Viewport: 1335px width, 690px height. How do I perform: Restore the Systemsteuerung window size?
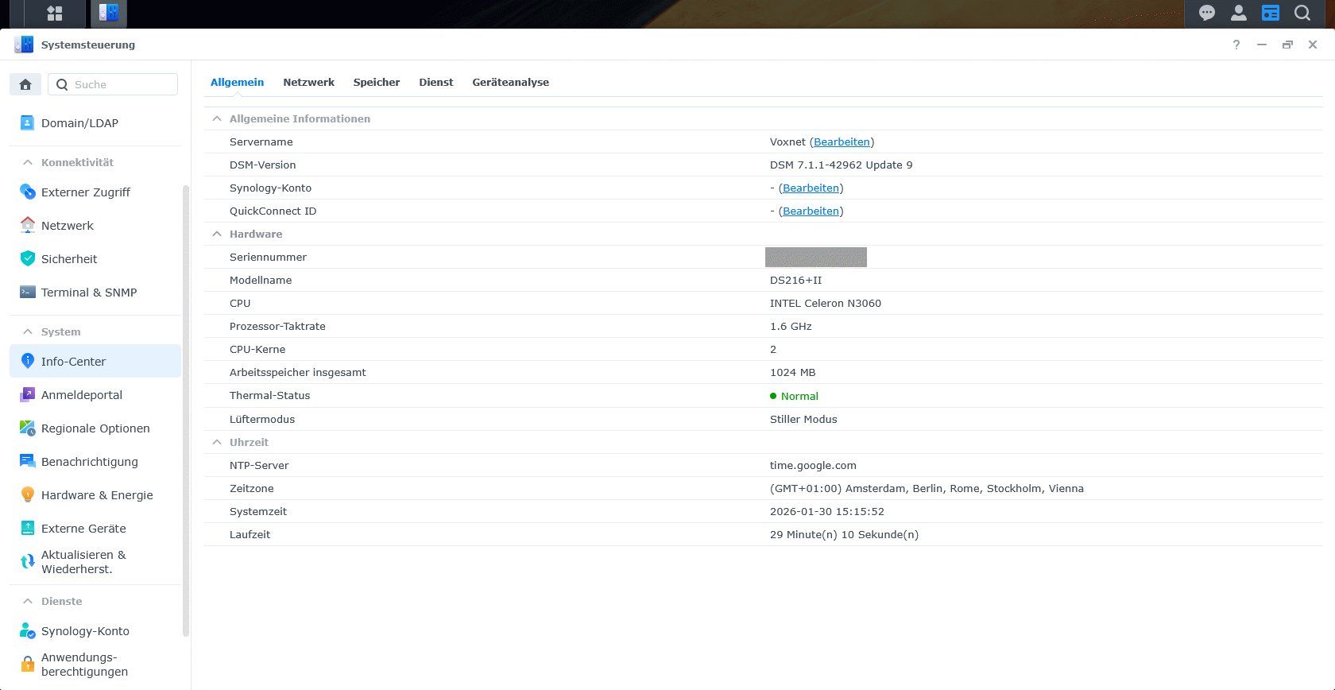(1287, 45)
